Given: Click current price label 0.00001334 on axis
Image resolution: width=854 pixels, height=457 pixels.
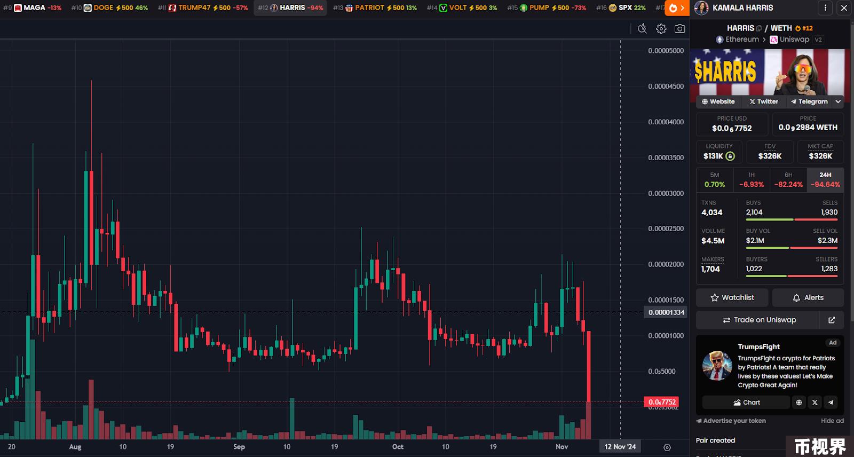Looking at the screenshot, I should point(666,312).
